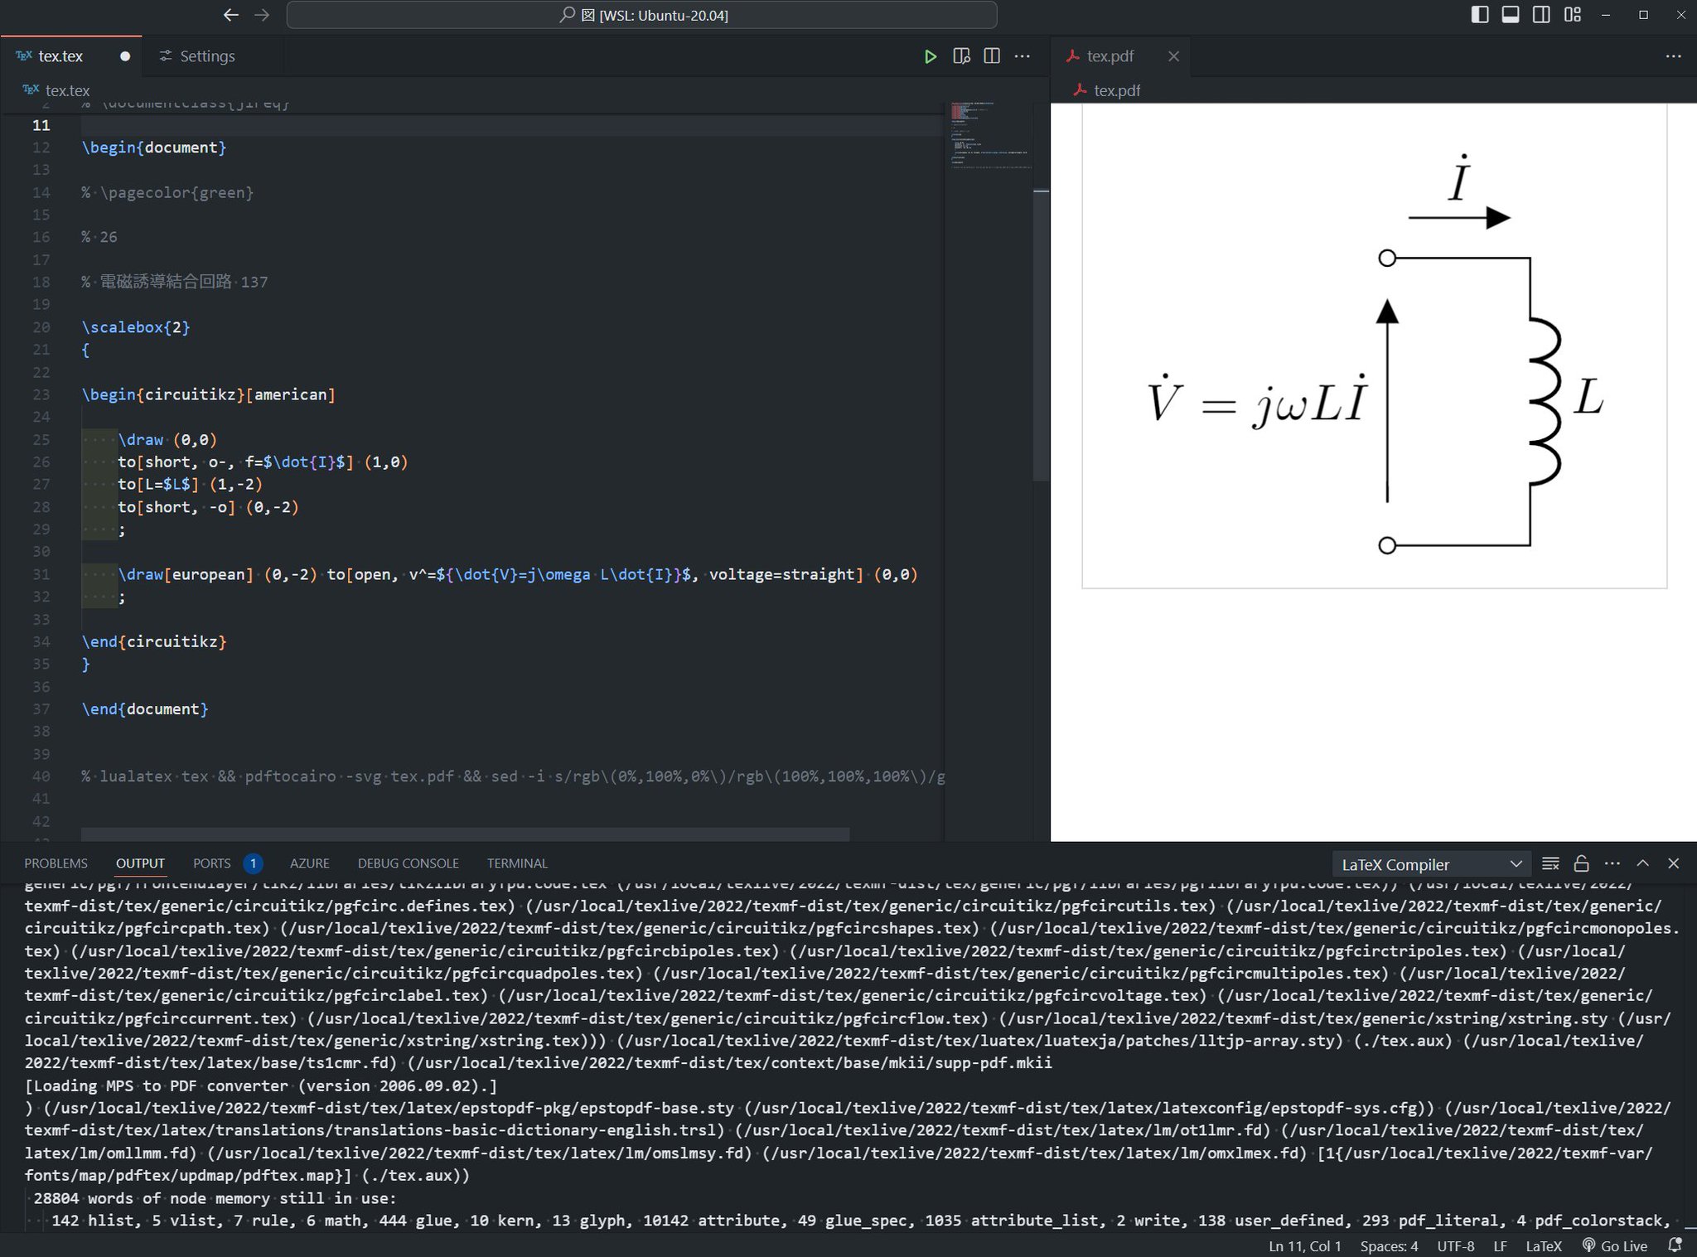Click the Build LaTeX project play icon
Image resolution: width=1697 pixels, height=1257 pixels.
coord(931,56)
